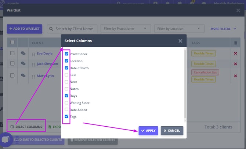Click the Select Columns dialog scrollbar
The image size is (246, 149).
(185, 84)
